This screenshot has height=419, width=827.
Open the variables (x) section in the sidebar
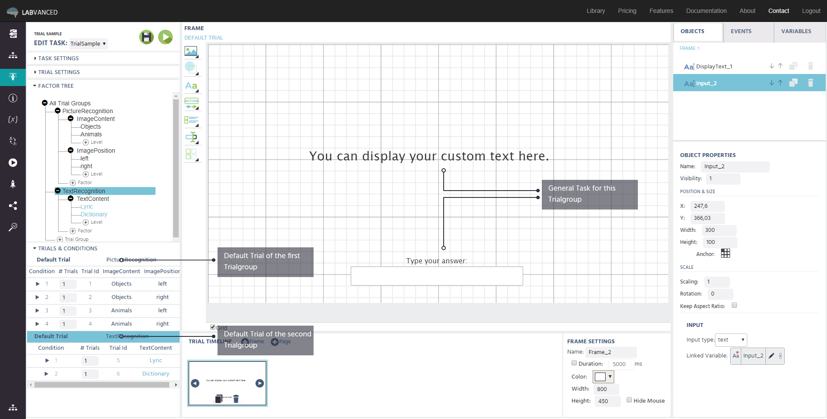pyautogui.click(x=13, y=120)
